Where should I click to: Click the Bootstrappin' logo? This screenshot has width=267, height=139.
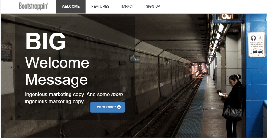pyautogui.click(x=34, y=6)
